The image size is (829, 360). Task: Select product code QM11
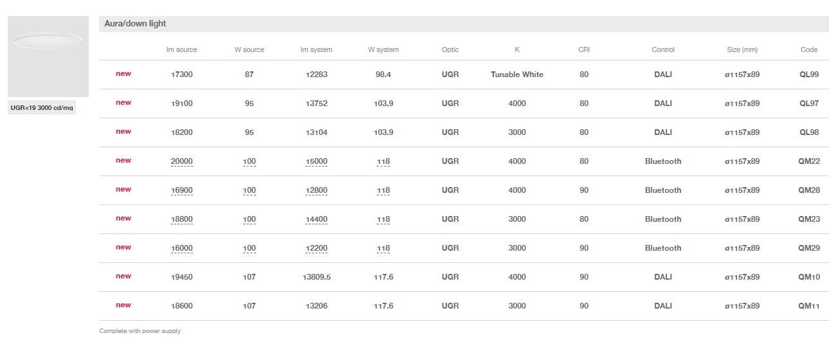click(808, 306)
